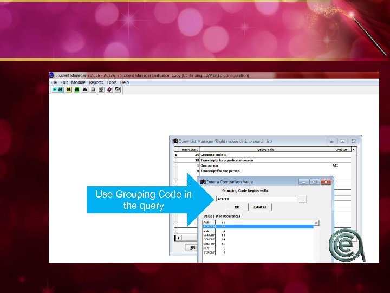The width and height of the screenshot is (390, 293).
Task: Close the Query List Manager window
Action: click(354, 141)
